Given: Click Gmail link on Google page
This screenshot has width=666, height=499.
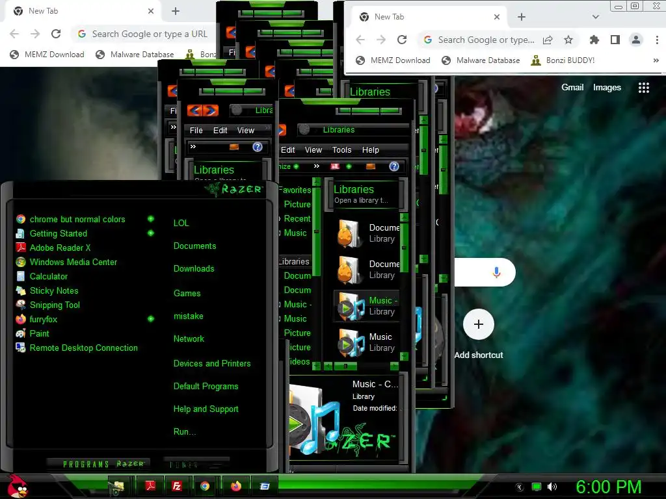Looking at the screenshot, I should click(x=572, y=88).
